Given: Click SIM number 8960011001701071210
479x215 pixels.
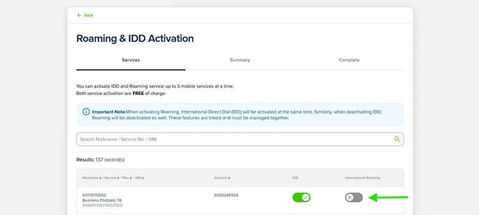Looking at the screenshot, I should click(x=102, y=205).
